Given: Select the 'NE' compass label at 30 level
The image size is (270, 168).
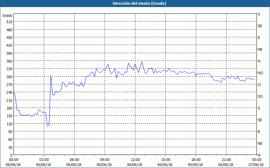Looking at the screenshot, I should pos(260,143).
